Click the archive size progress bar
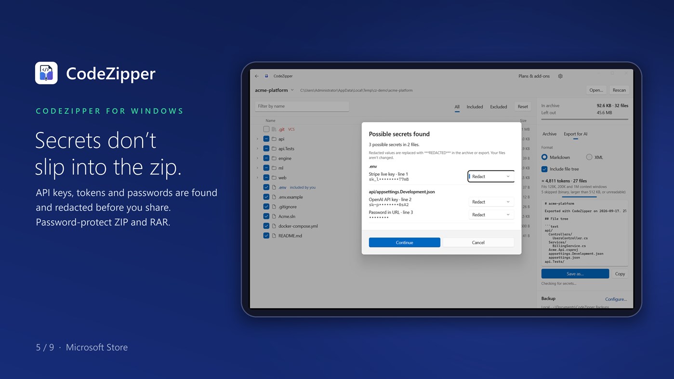Image resolution: width=674 pixels, height=379 pixels. 584,119
